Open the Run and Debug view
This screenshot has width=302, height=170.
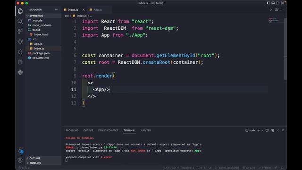pyautogui.click(x=20, y=42)
